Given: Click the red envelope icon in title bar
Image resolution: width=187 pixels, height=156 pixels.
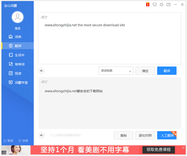Looking at the screenshot, I should pyautogui.click(x=148, y=5).
